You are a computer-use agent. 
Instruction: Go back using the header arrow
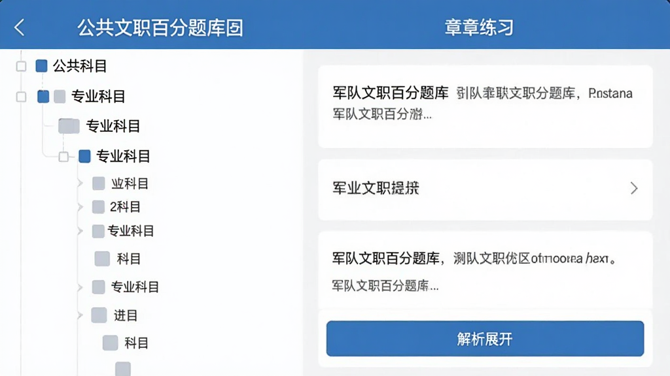[x=19, y=27]
